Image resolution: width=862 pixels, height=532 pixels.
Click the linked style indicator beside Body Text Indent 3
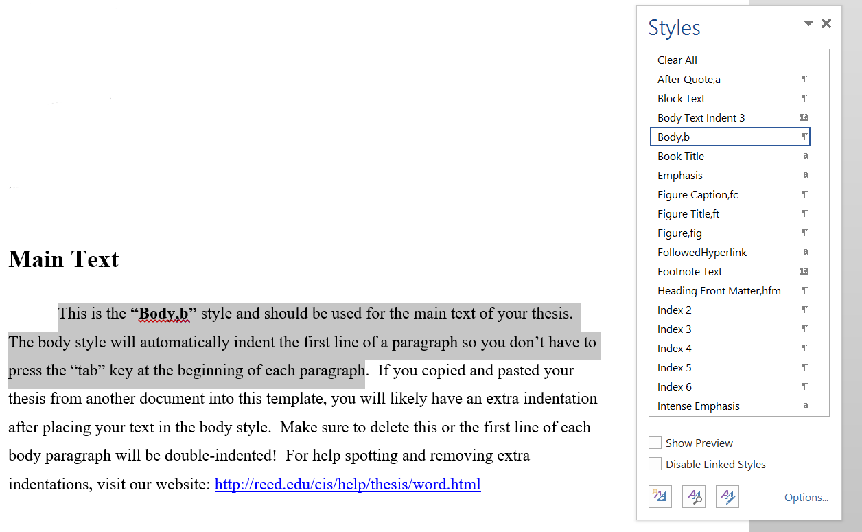pos(803,117)
